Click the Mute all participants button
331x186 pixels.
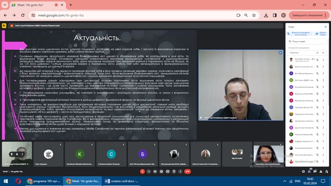click(299, 33)
